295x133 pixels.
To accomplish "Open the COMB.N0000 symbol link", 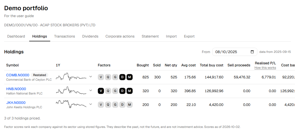I will tap(18, 75).
